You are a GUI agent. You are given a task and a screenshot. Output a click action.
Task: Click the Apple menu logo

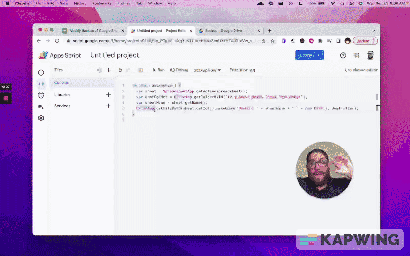click(x=7, y=3)
